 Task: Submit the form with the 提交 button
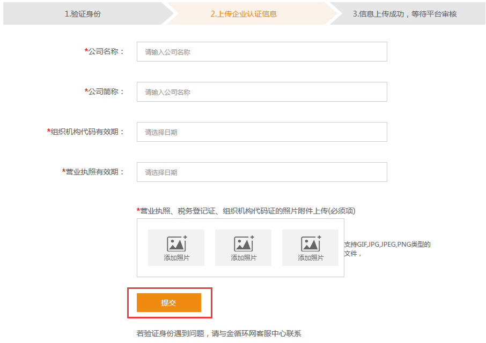coord(169,302)
